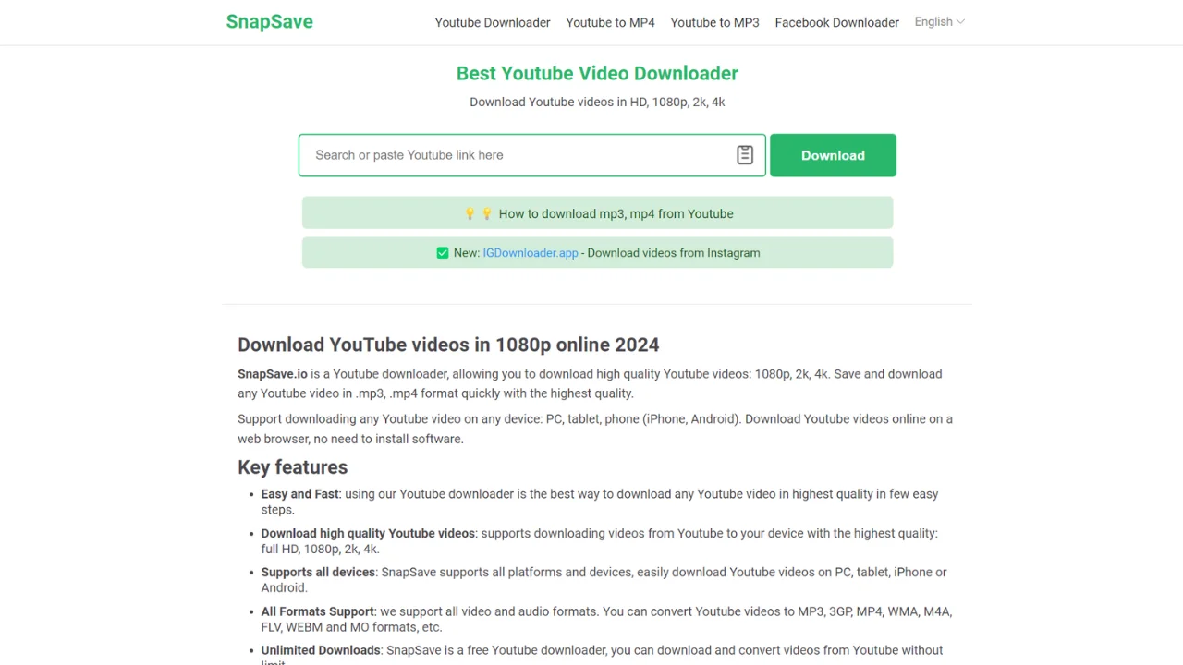
Task: Open Facebook Downloader from the top menu
Action: click(836, 22)
